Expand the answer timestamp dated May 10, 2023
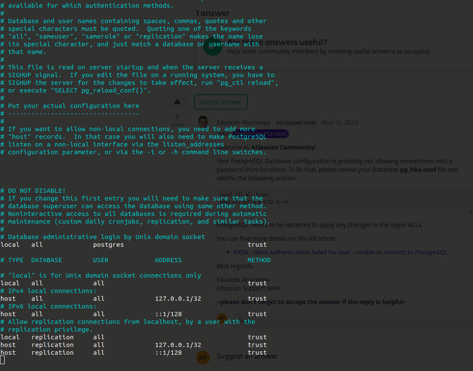The width and height of the screenshot is (473, 371). coord(340,122)
